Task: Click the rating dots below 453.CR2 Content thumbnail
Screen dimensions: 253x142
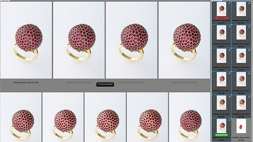Action: (241, 88)
